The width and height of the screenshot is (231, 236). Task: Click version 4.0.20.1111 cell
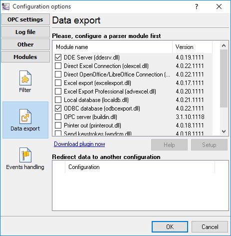190,91
